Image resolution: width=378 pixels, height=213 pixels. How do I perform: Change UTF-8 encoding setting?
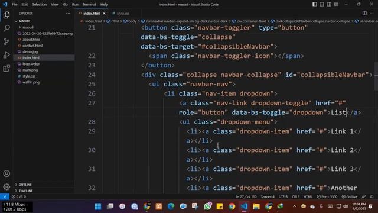(283, 196)
